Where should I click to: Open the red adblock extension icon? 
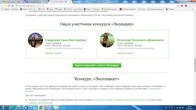coord(186,6)
